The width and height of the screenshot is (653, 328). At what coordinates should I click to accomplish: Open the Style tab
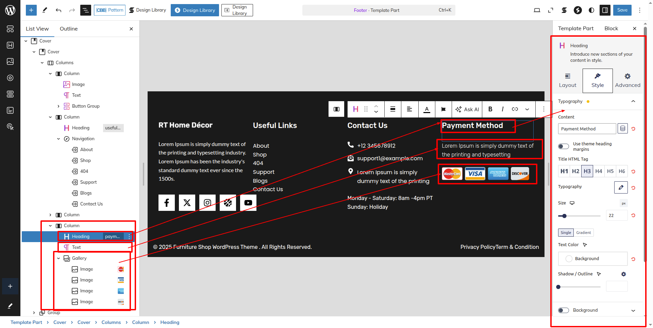[x=598, y=81]
